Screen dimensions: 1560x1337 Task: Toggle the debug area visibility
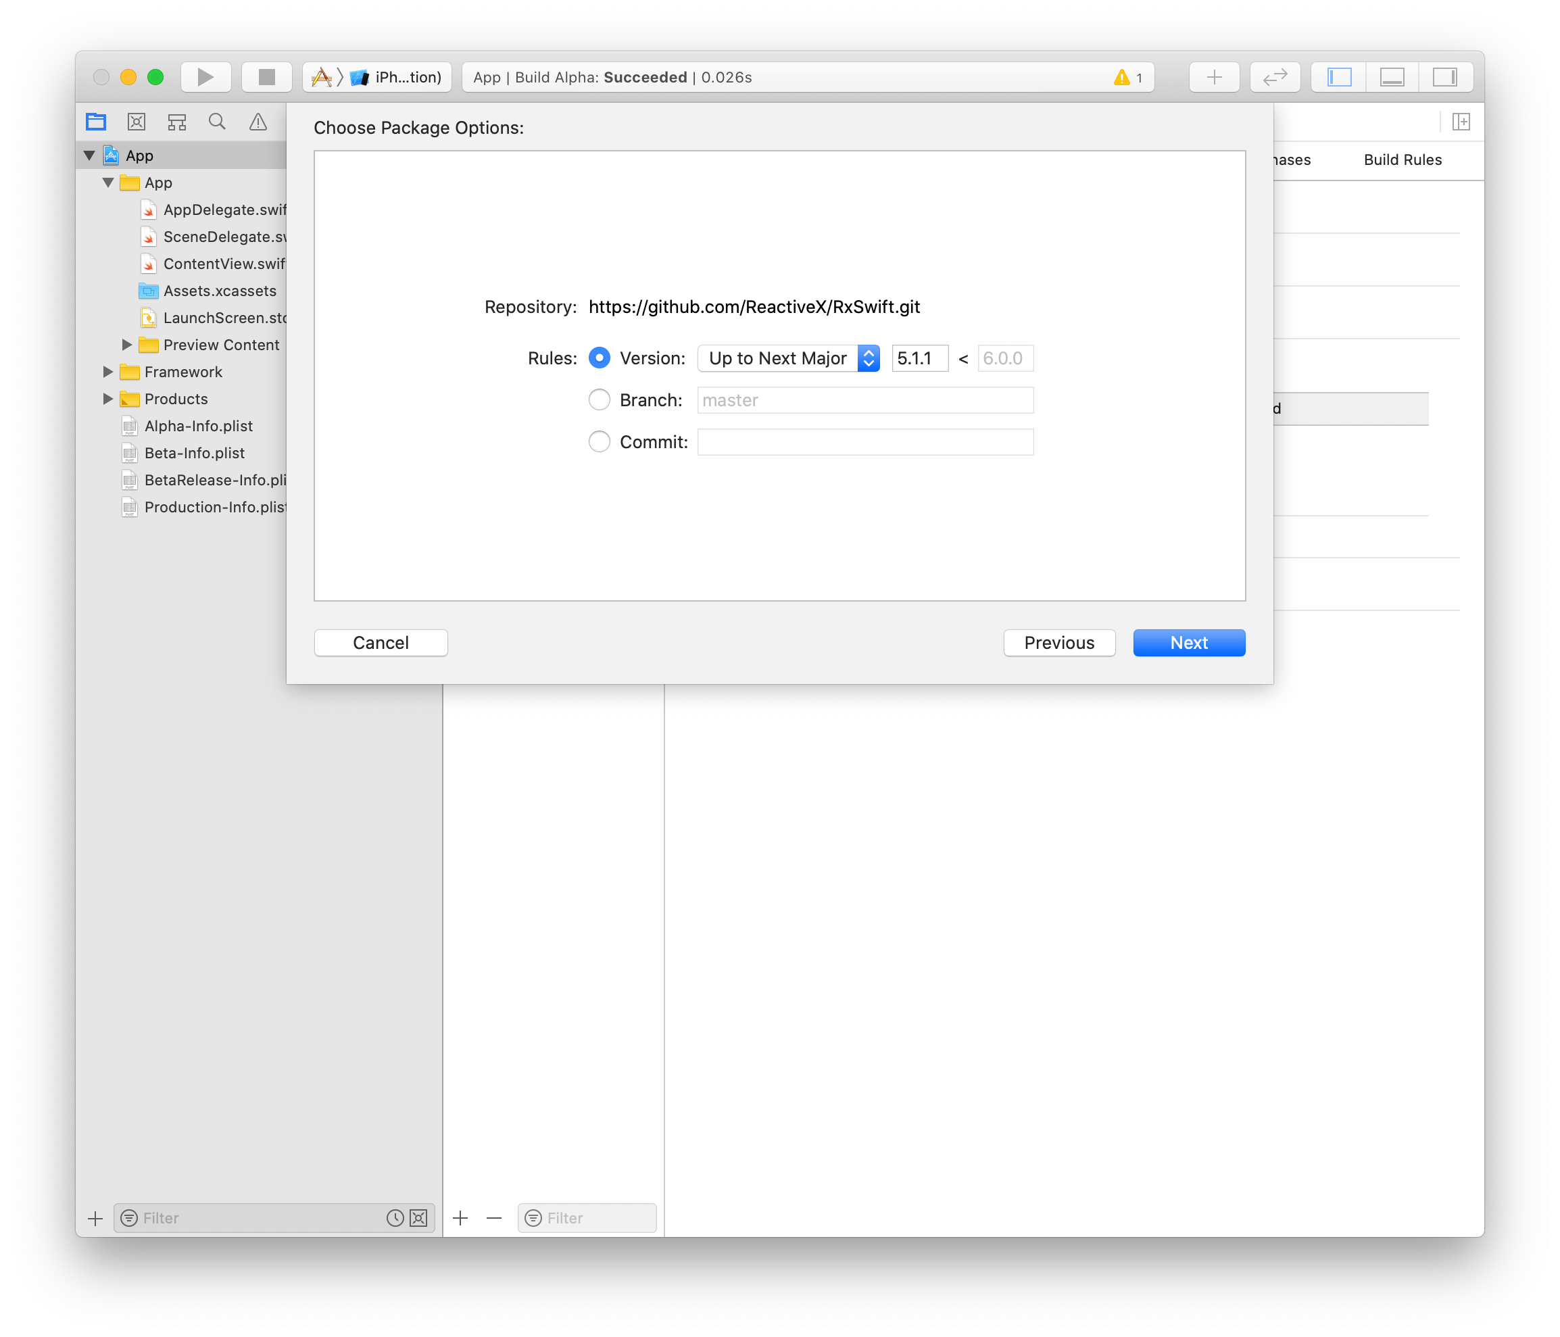tap(1391, 77)
